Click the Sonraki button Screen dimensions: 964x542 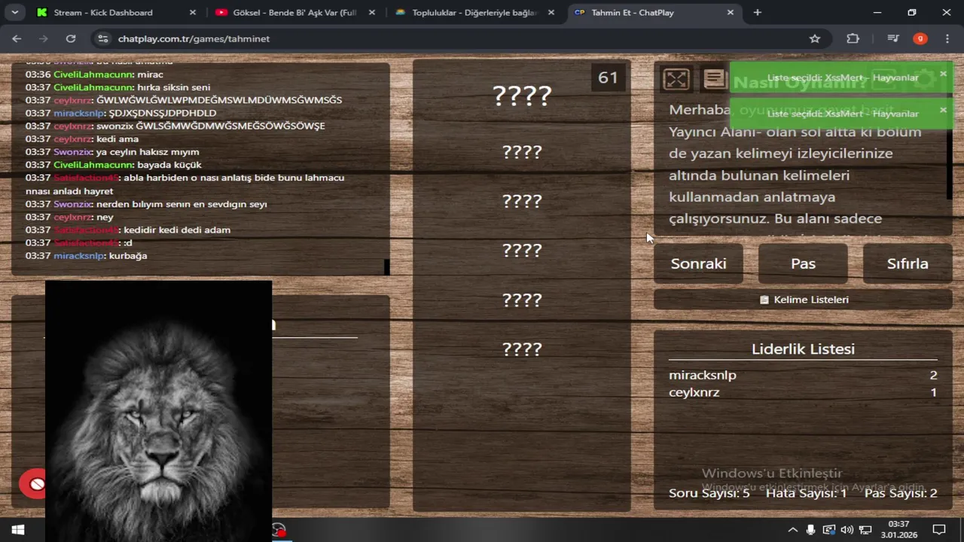pos(698,263)
